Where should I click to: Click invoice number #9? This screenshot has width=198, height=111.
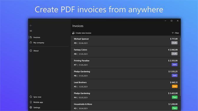point(75,43)
